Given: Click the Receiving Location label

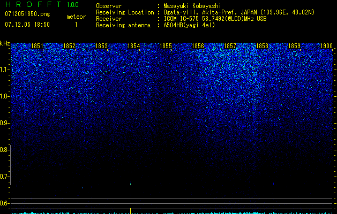Looking at the screenshot, I should pos(125,12).
